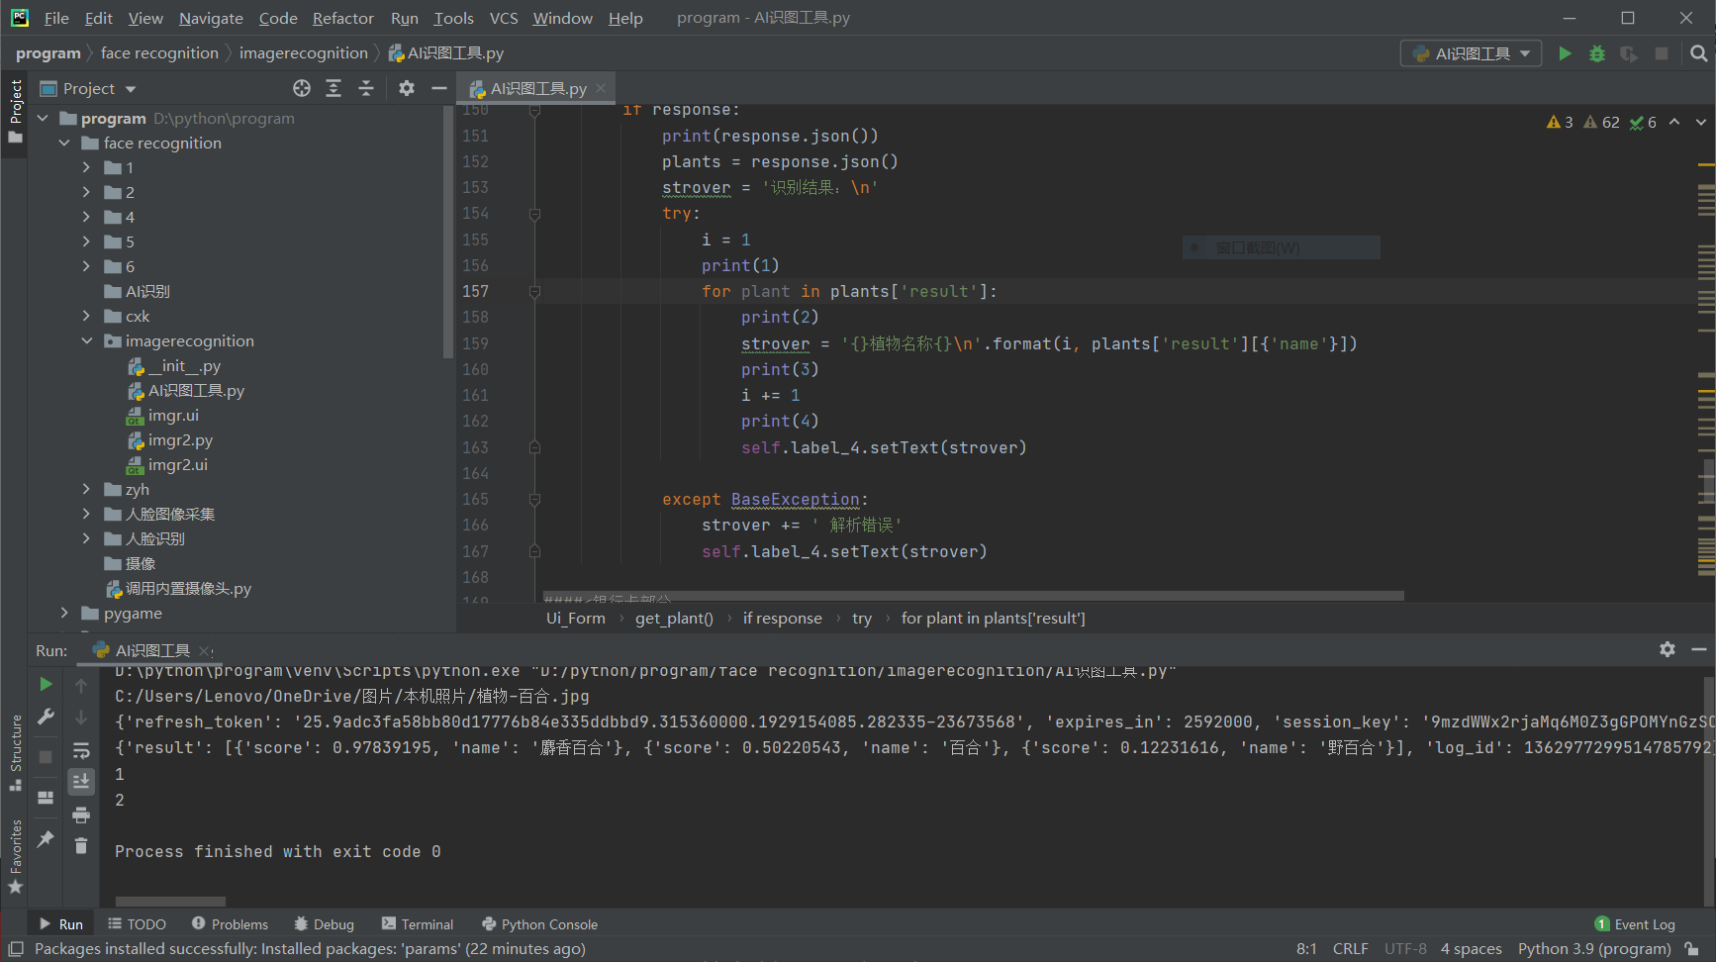The width and height of the screenshot is (1716, 962).
Task: Select imgr.ui file in project tree
Action: [x=173, y=415]
